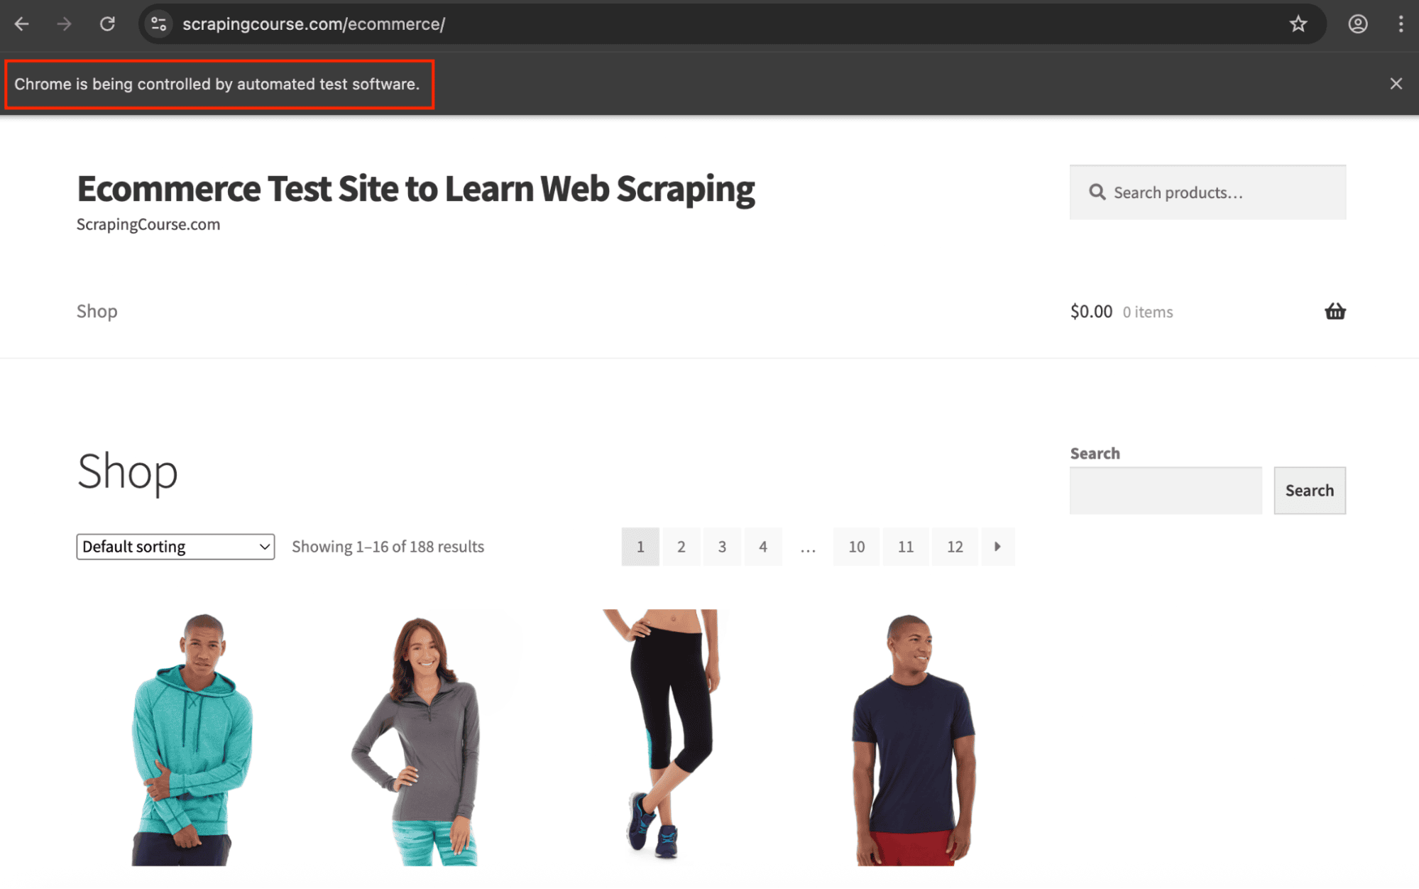Image resolution: width=1419 pixels, height=889 pixels.
Task: Click the sidebar Search text box
Action: (1166, 491)
